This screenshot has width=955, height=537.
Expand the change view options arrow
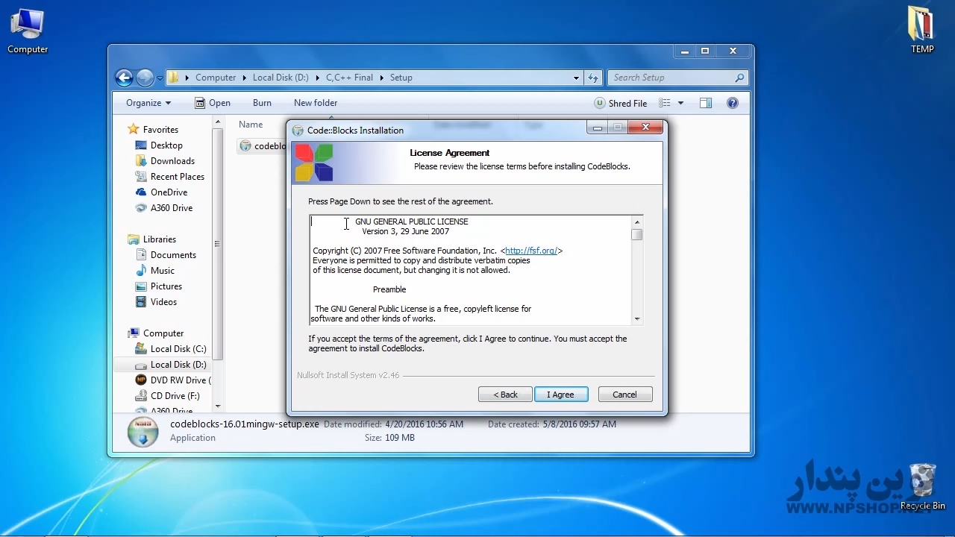tap(680, 103)
